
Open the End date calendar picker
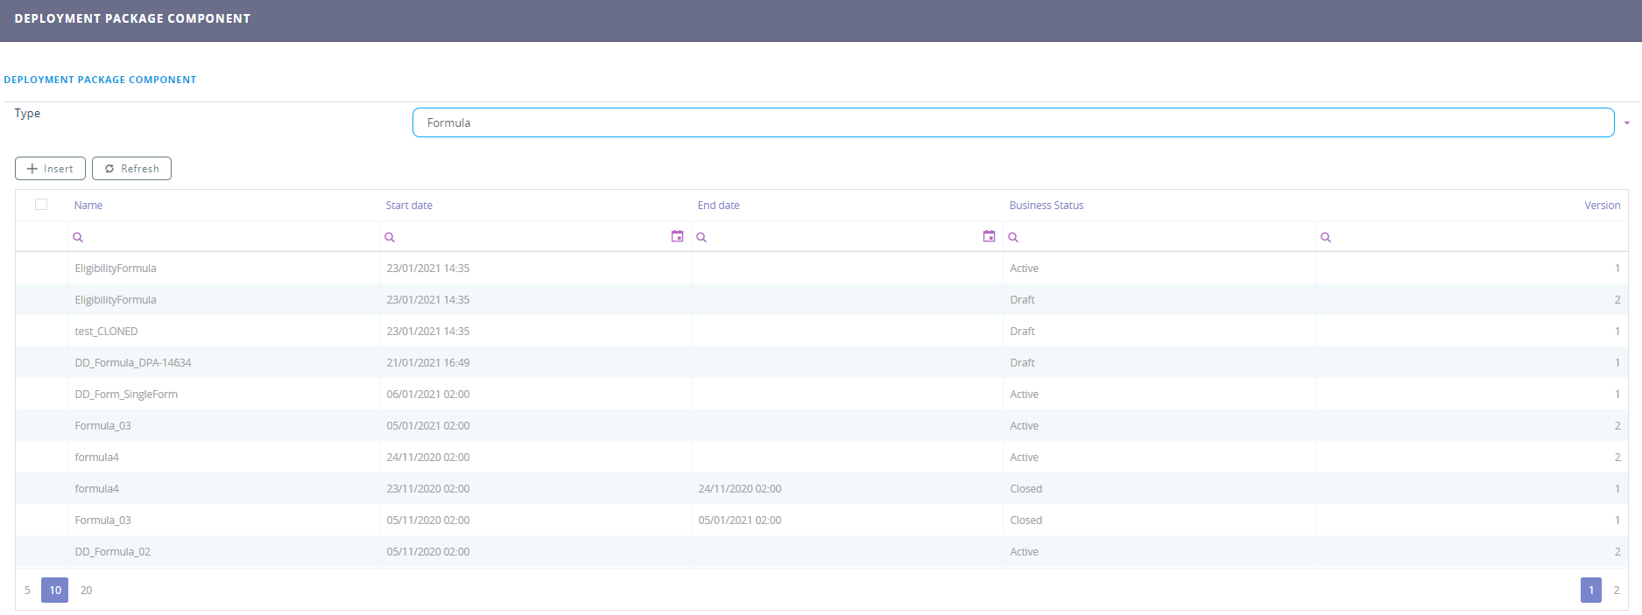pos(989,236)
